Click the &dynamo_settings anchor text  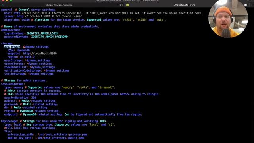point(36,47)
